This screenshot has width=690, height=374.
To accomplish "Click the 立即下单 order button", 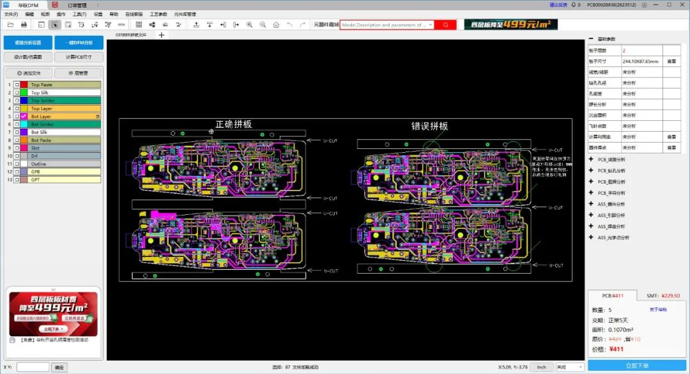I will click(637, 366).
